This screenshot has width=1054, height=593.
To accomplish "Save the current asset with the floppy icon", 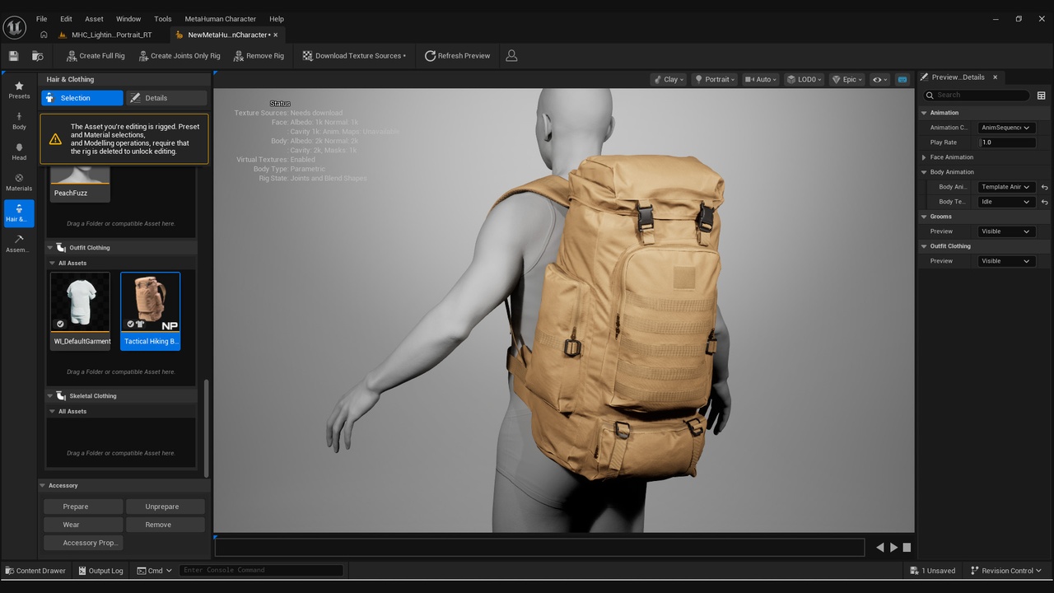I will (13, 56).
